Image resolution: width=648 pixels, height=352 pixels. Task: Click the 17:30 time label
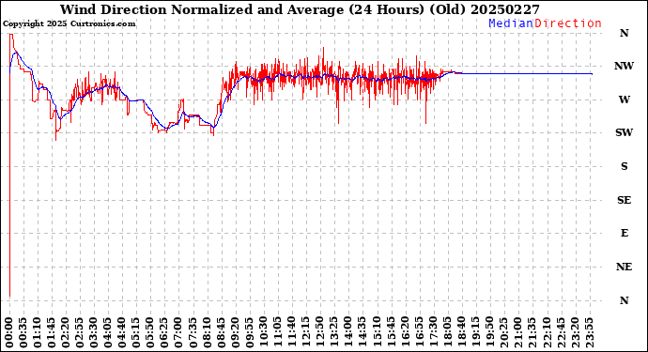click(433, 332)
